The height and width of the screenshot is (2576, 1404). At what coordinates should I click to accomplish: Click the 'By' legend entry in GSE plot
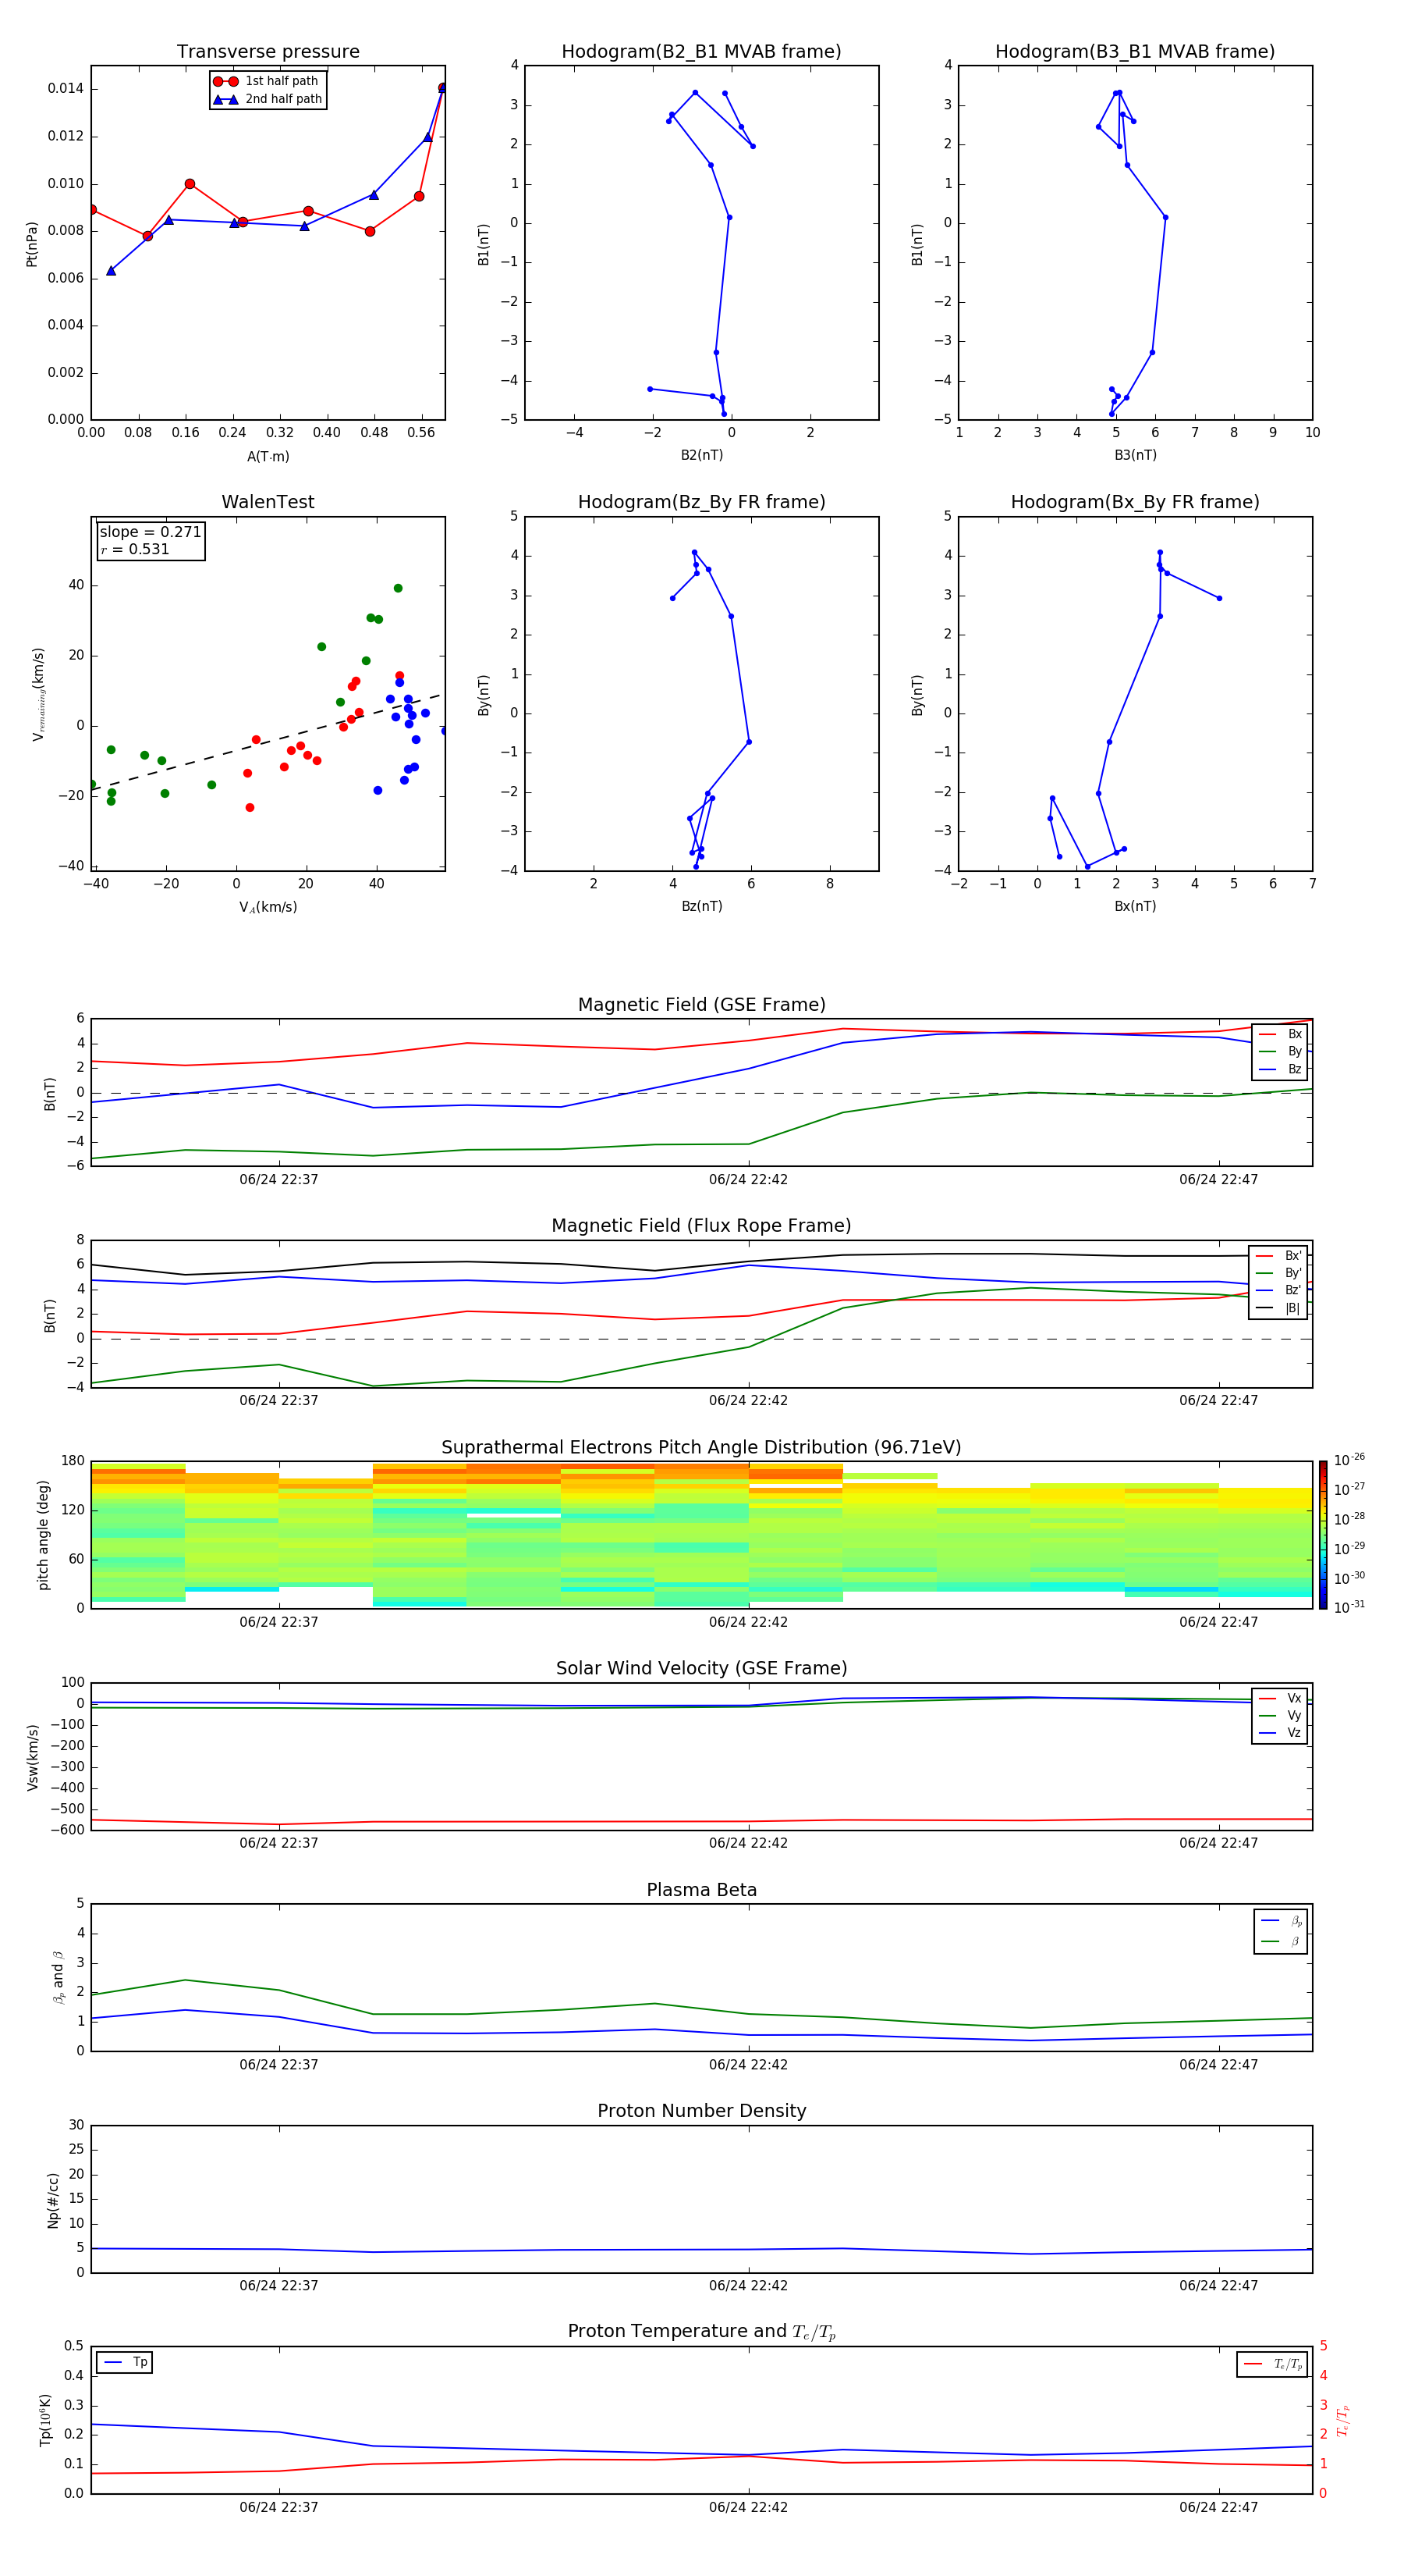(1280, 1052)
